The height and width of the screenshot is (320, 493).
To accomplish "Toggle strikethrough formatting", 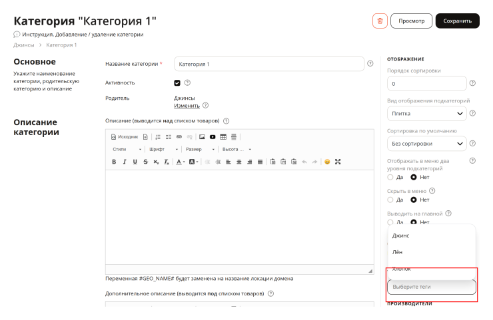I will [x=145, y=162].
